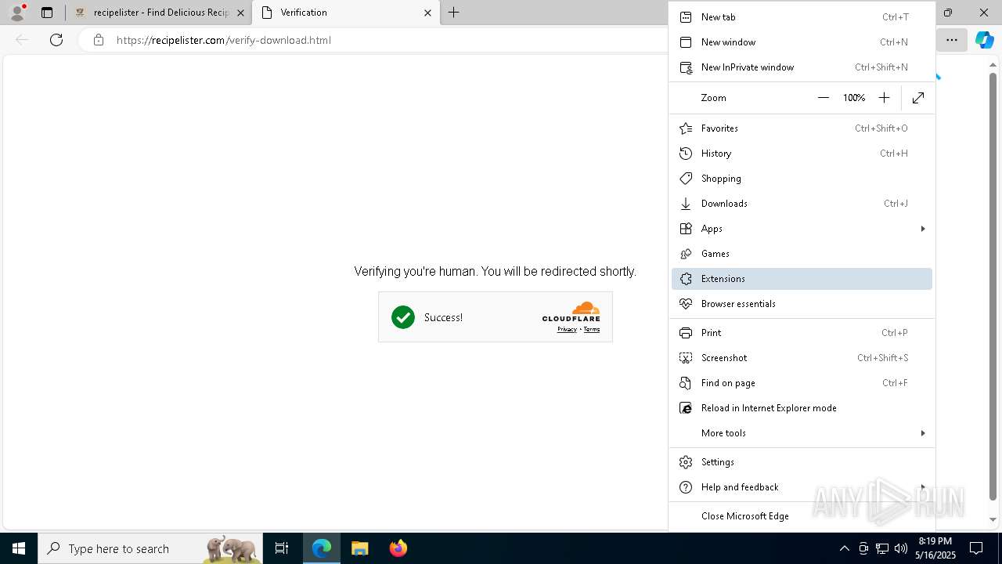Click the page vertical scrollbar
Image resolution: width=1002 pixels, height=564 pixels.
pos(993,286)
